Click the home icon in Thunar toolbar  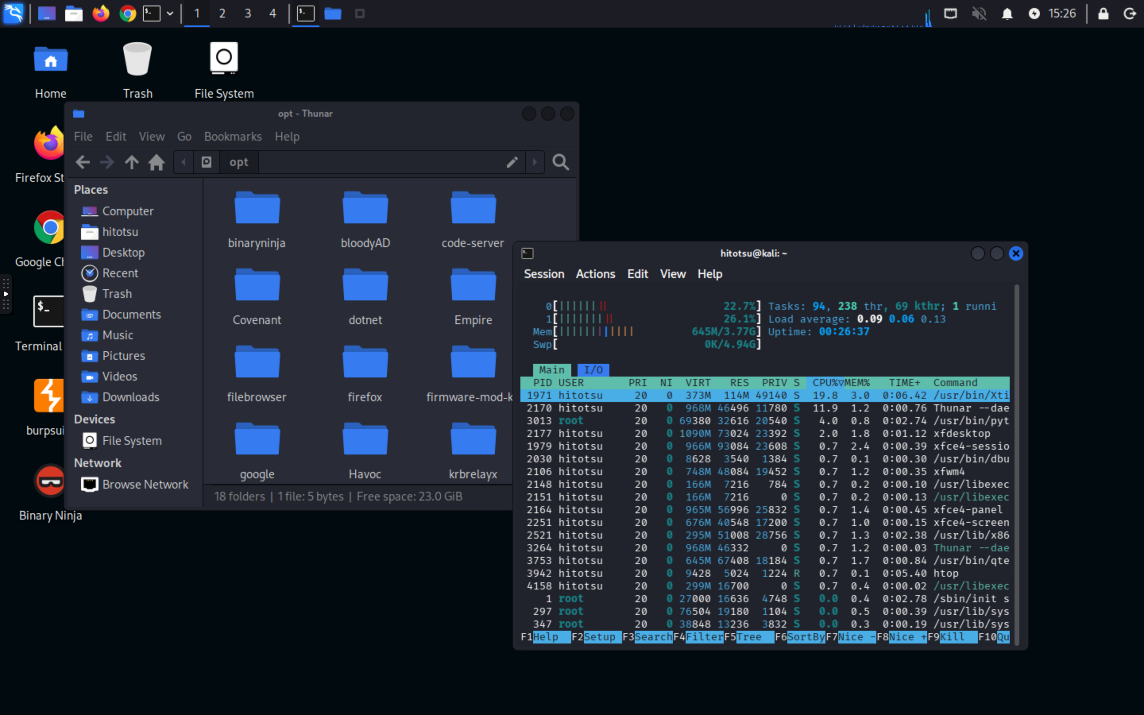[157, 162]
